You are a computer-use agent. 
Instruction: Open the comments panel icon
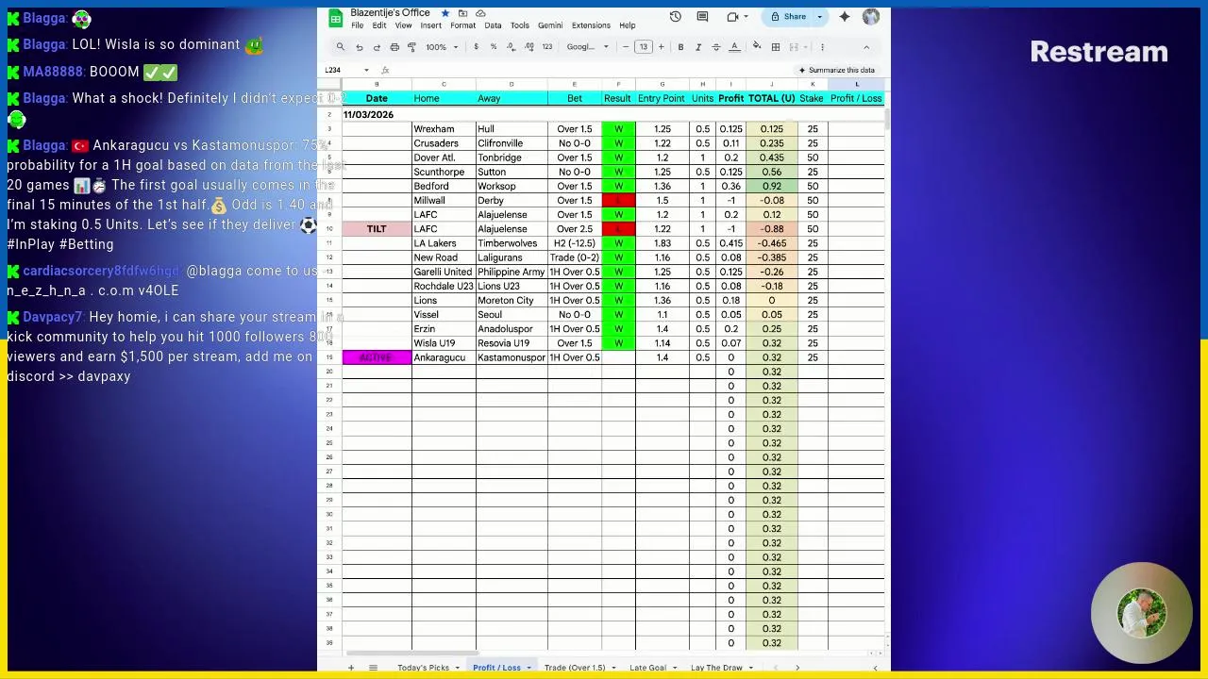click(x=702, y=16)
